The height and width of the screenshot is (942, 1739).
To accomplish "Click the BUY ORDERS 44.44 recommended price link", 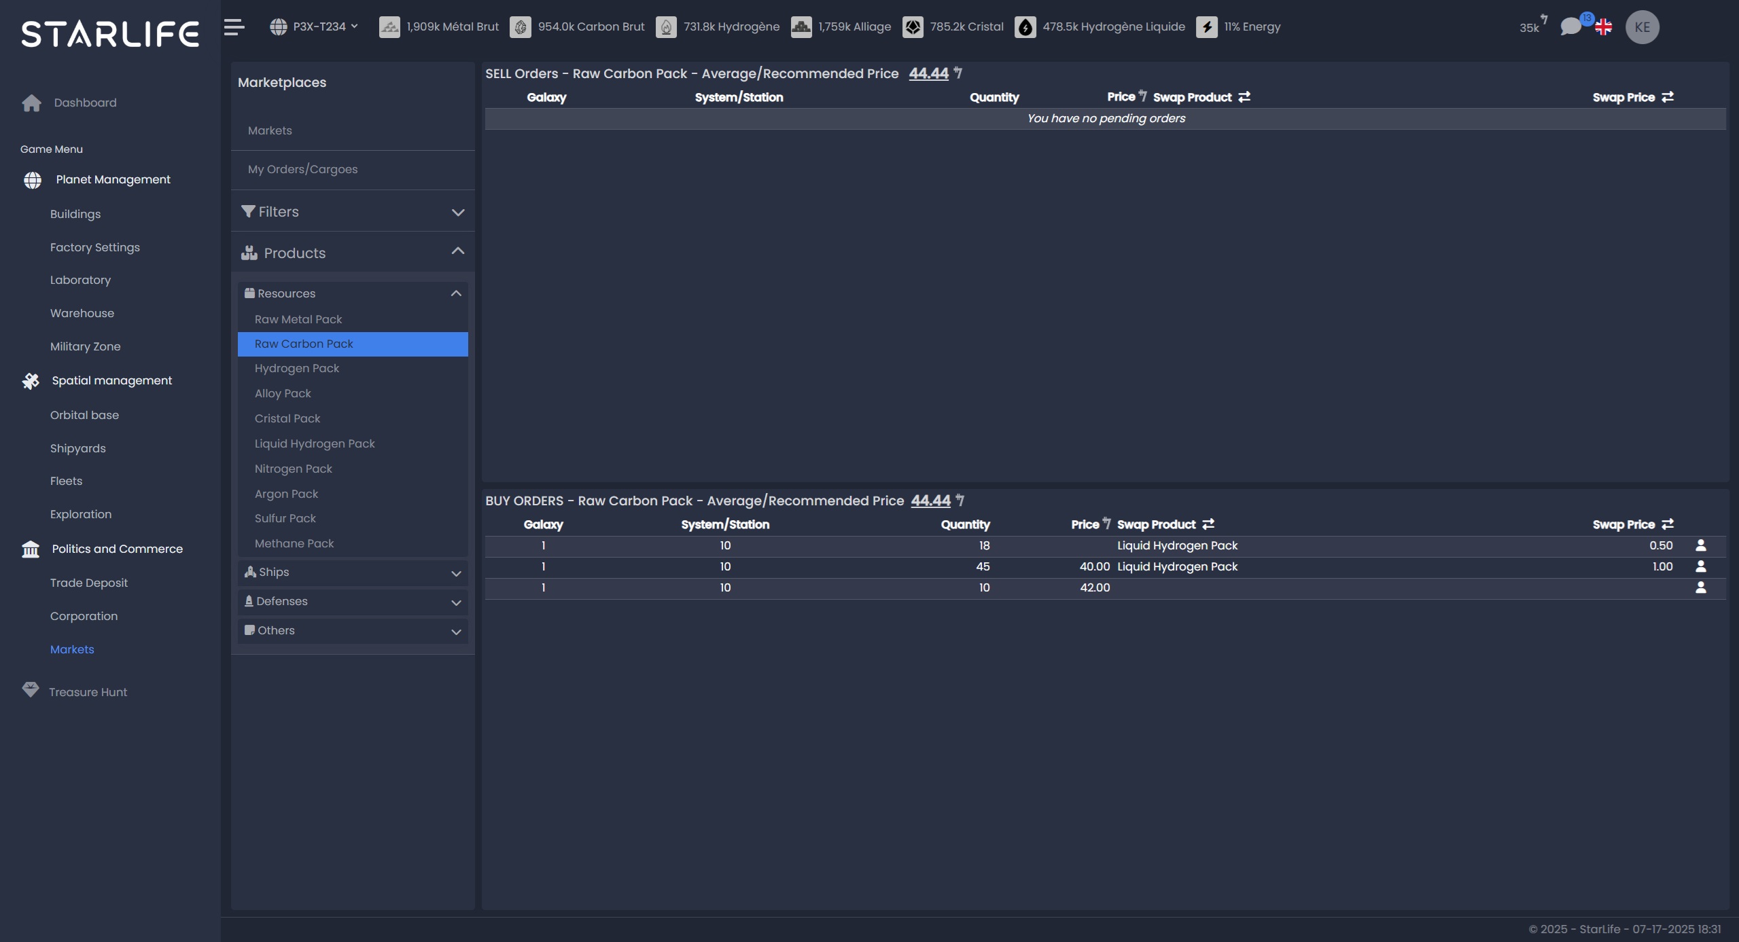I will 930,501.
